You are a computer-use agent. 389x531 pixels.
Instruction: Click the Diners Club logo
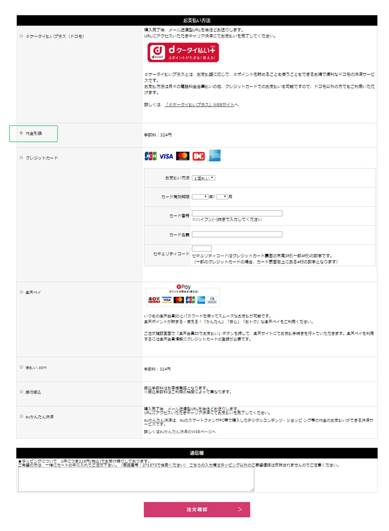198,156
